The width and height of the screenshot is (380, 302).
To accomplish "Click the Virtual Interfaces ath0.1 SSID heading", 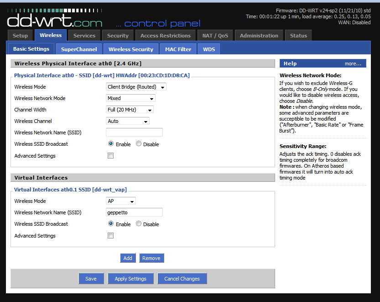I will [x=70, y=190].
